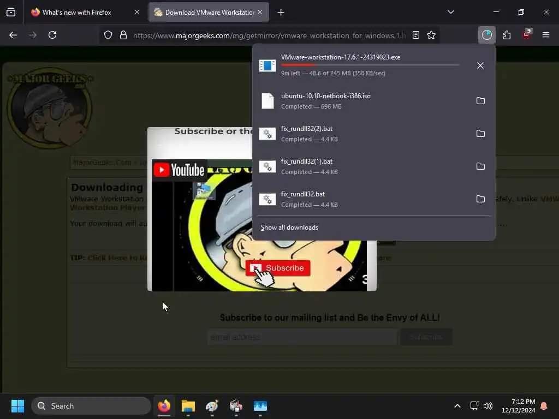Viewport: 559px width, 419px height.
Task: Click the YouTube logo in popup
Action: click(179, 170)
